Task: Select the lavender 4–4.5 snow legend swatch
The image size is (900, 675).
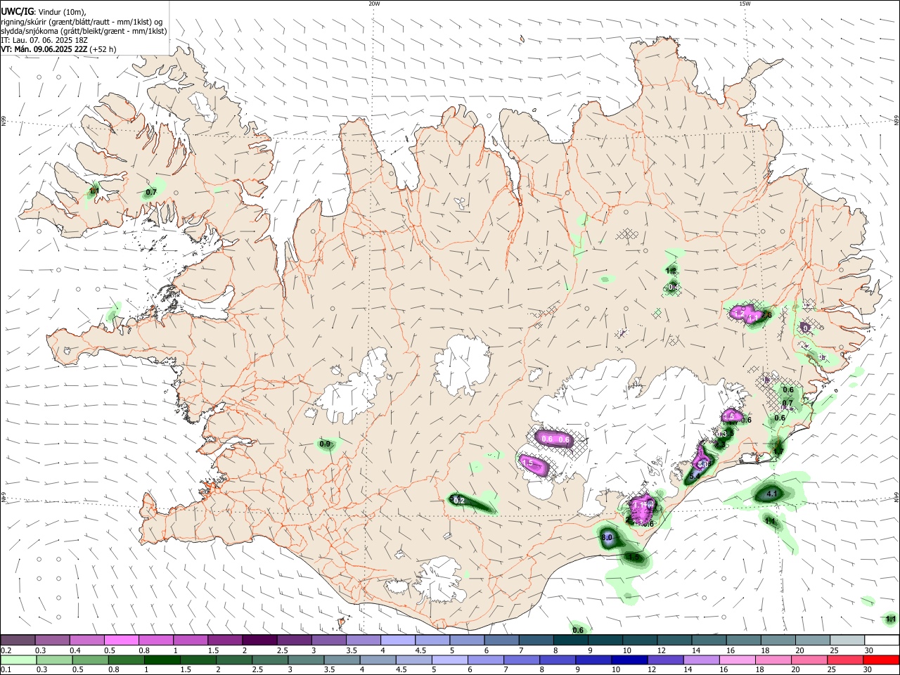Action: coord(397,641)
